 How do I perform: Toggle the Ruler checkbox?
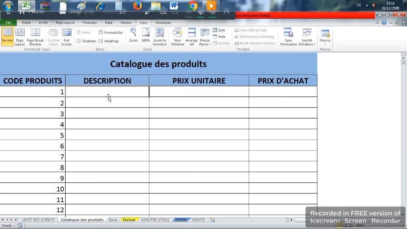tap(79, 33)
